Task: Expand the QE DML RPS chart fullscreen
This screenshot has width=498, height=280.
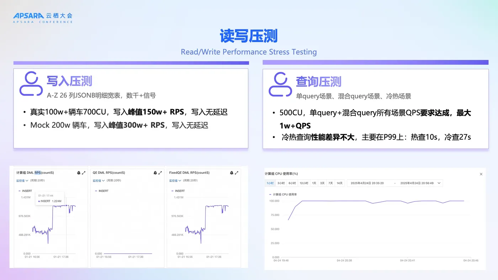Action: click(160, 173)
